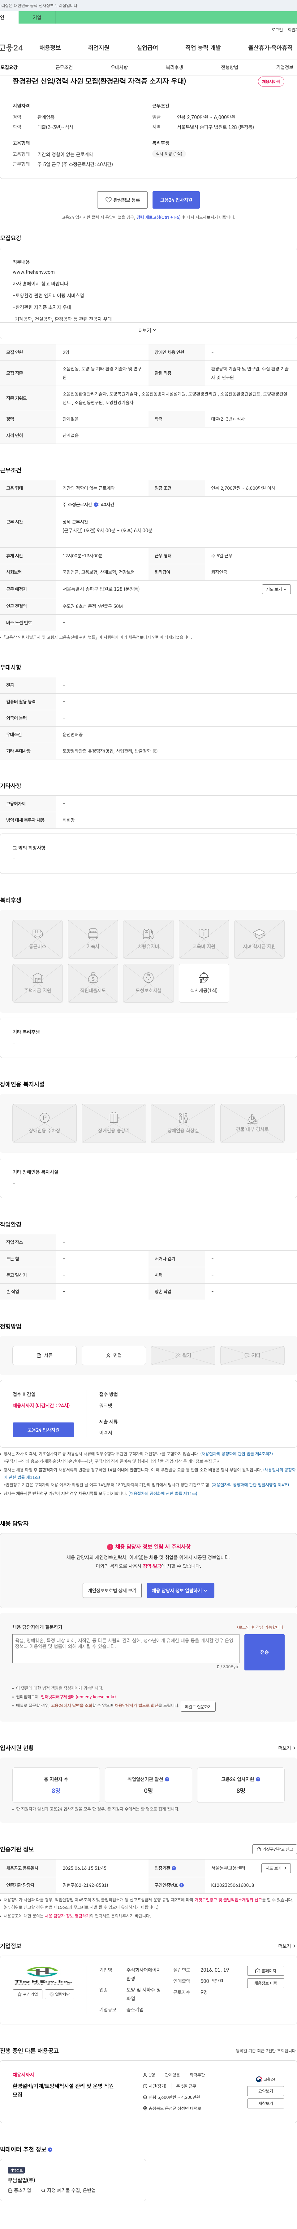The image size is (297, 2229).
Task: Click the 메일로 질문하기 button
Action: coord(198,1706)
